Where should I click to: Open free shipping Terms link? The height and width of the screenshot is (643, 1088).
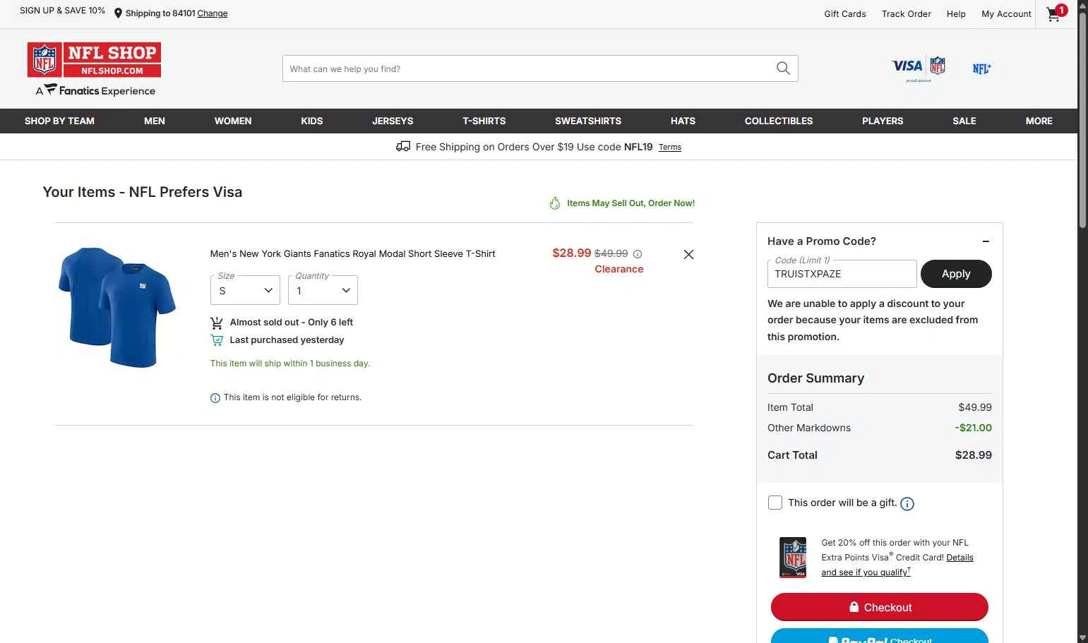(x=670, y=148)
